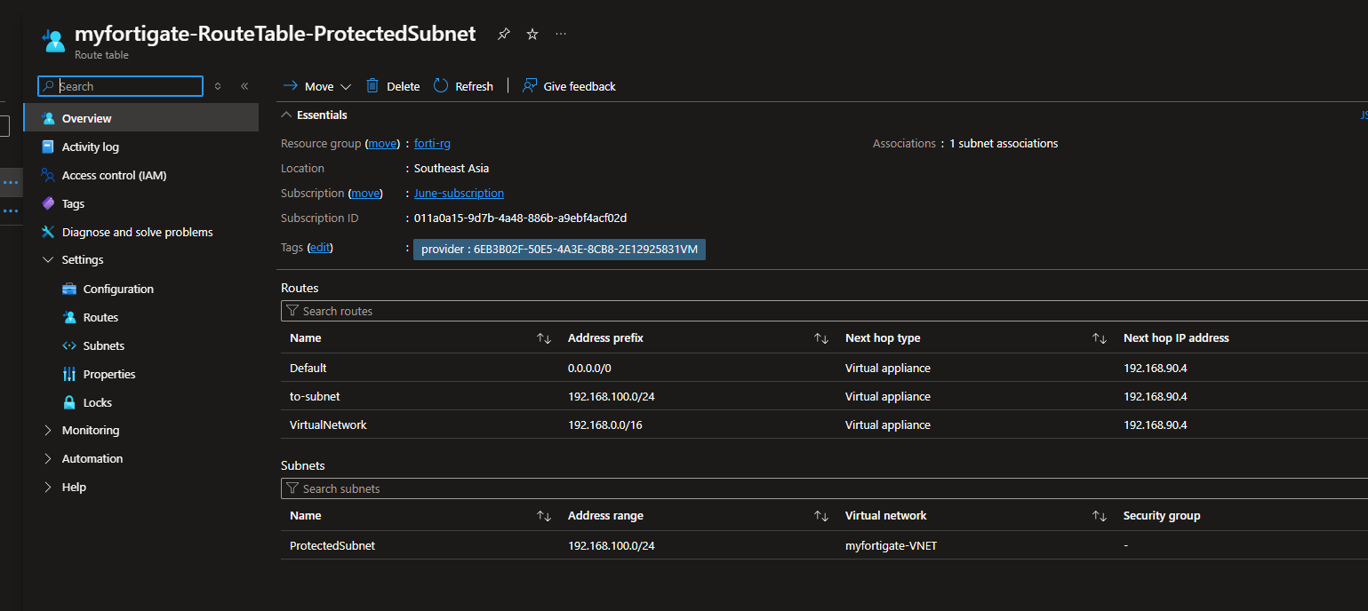This screenshot has height=611, width=1368.
Task: Click the up-down arrows beside the sidebar search
Action: 218,86
